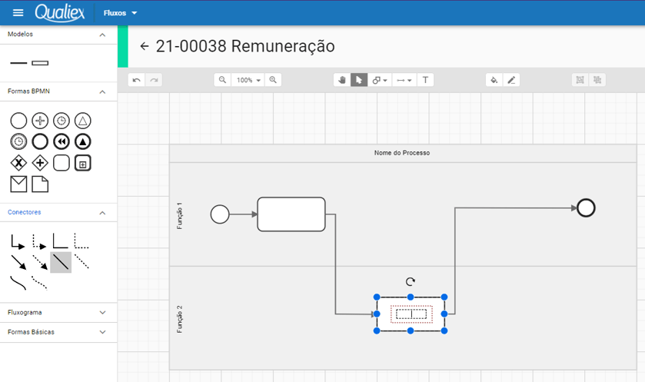Screen dimensions: 645x382
Task: Select the parallel plus gateway shape
Action: [40, 163]
